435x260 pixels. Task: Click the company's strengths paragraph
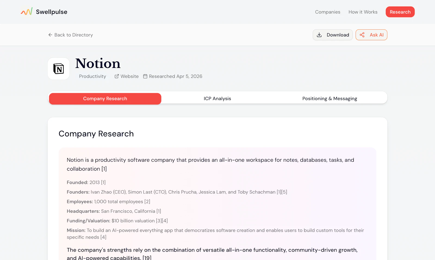[212, 253]
